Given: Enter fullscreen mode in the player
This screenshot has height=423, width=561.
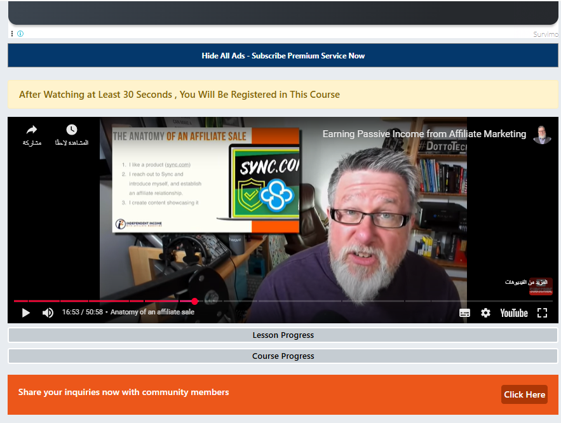Looking at the screenshot, I should (x=542, y=312).
